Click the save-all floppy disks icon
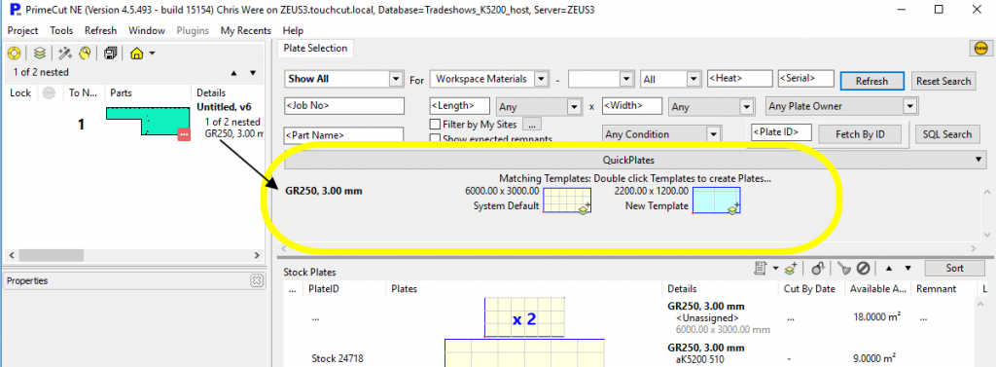 coord(111,54)
